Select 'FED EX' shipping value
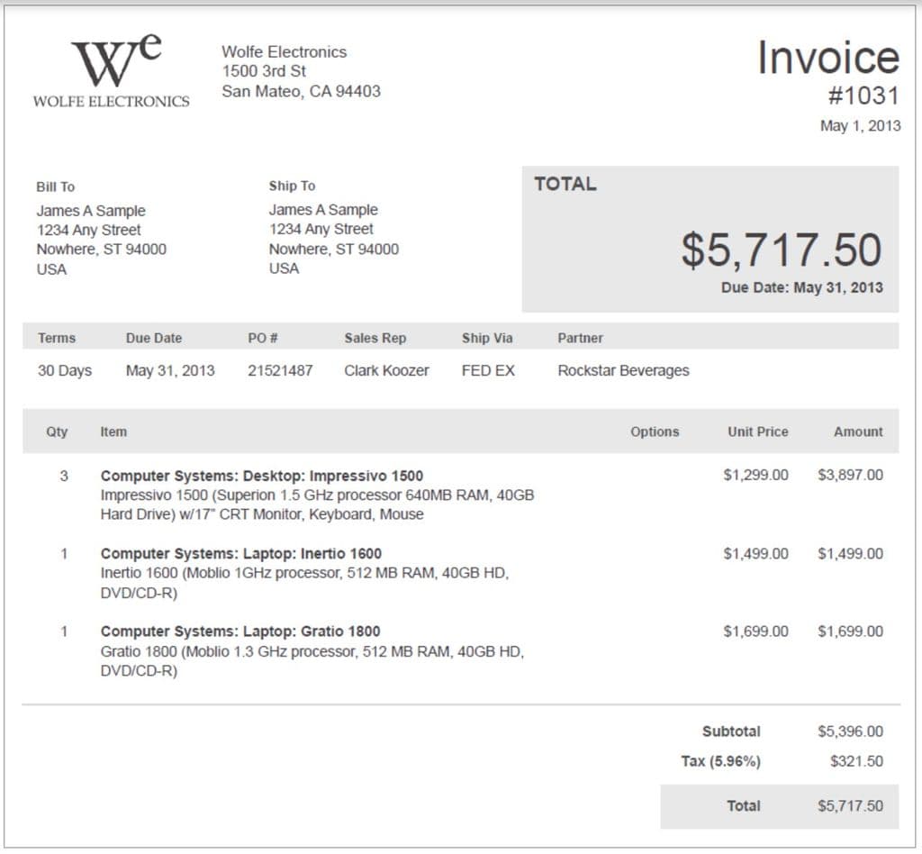922x854 pixels. point(488,370)
